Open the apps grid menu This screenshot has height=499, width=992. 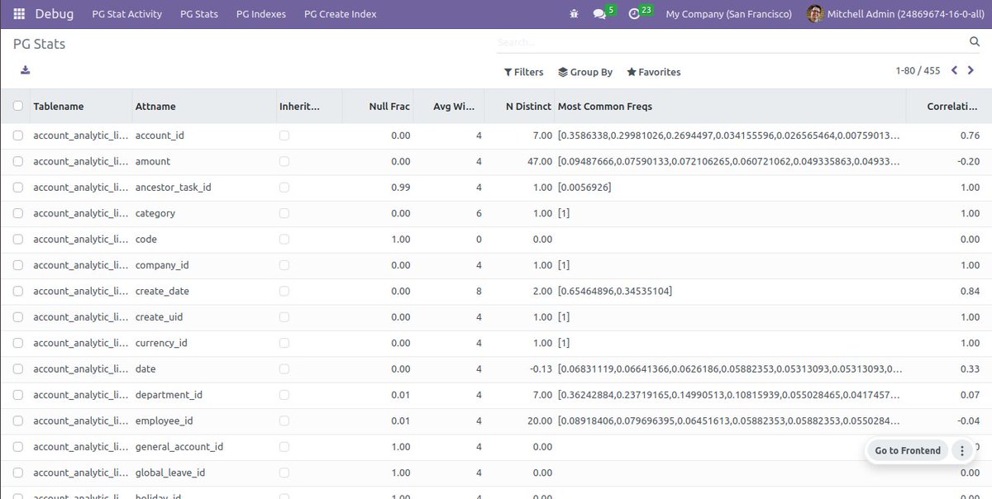click(18, 13)
